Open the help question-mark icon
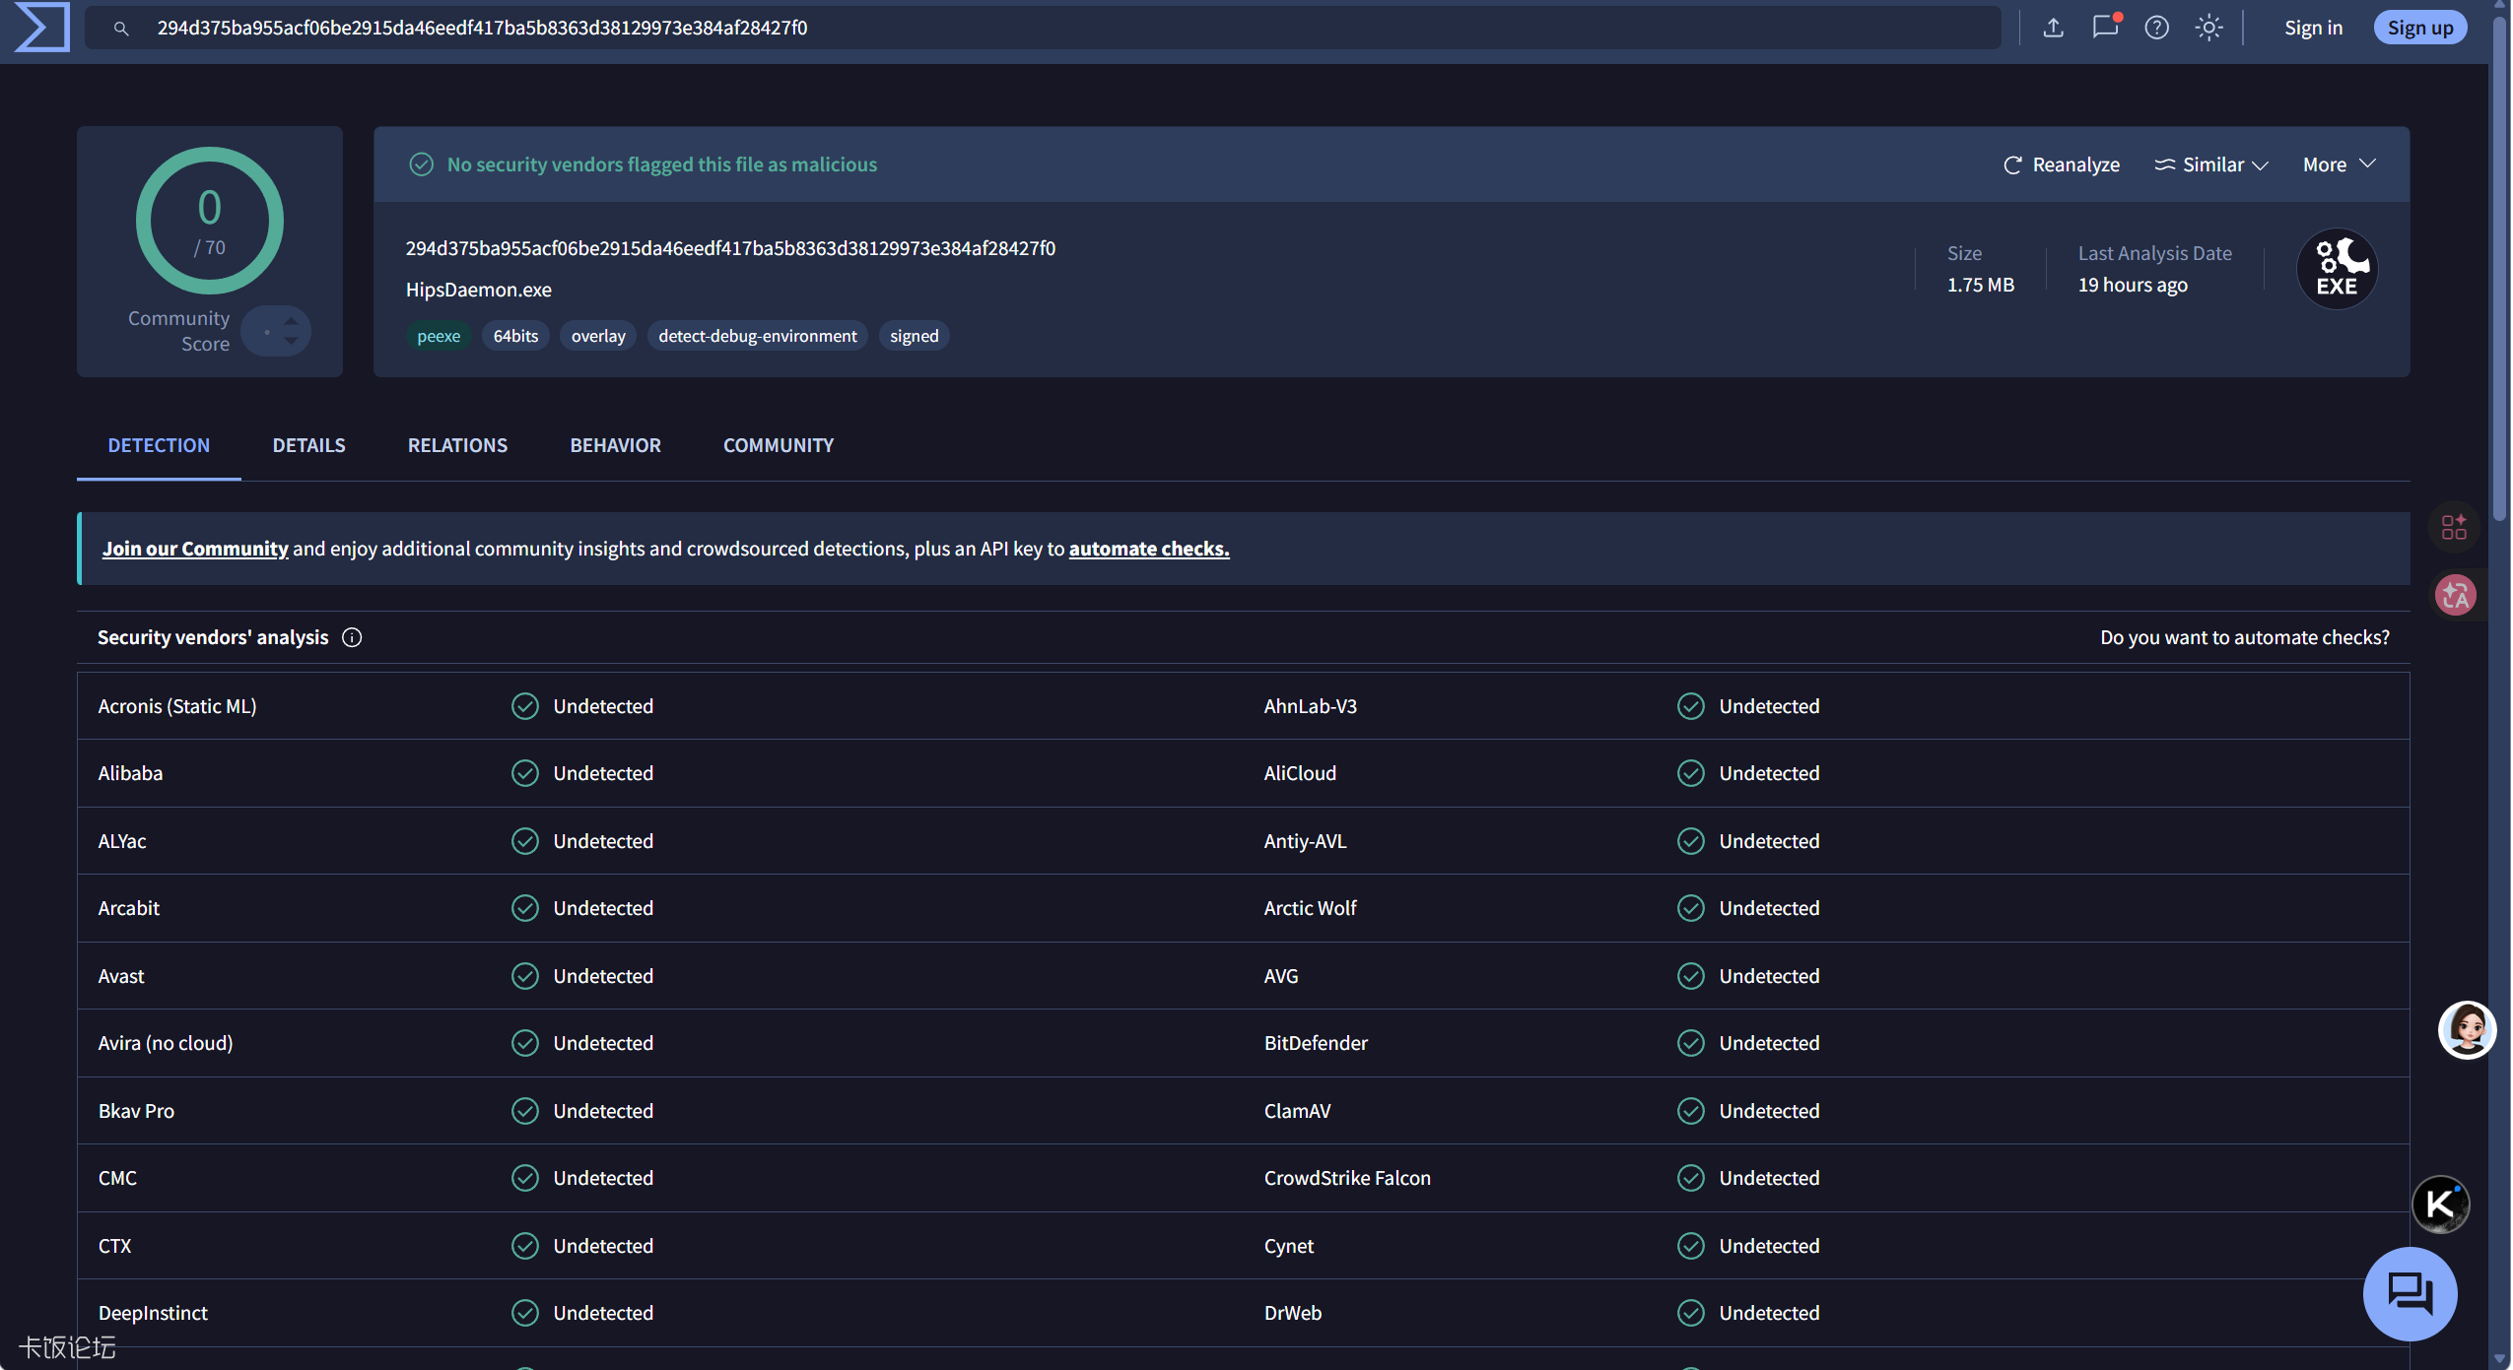 tap(2156, 28)
